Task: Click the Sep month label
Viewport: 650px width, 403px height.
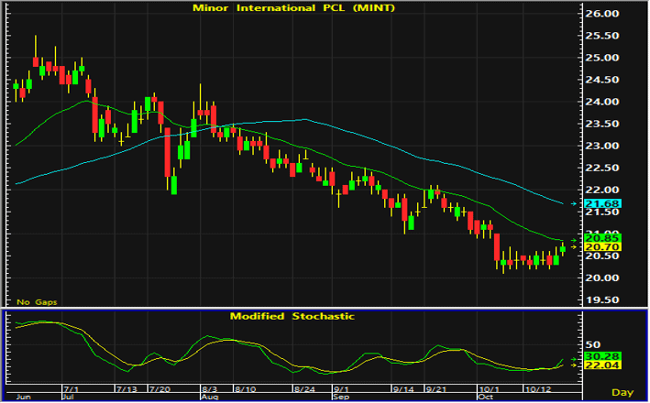Action: (341, 397)
